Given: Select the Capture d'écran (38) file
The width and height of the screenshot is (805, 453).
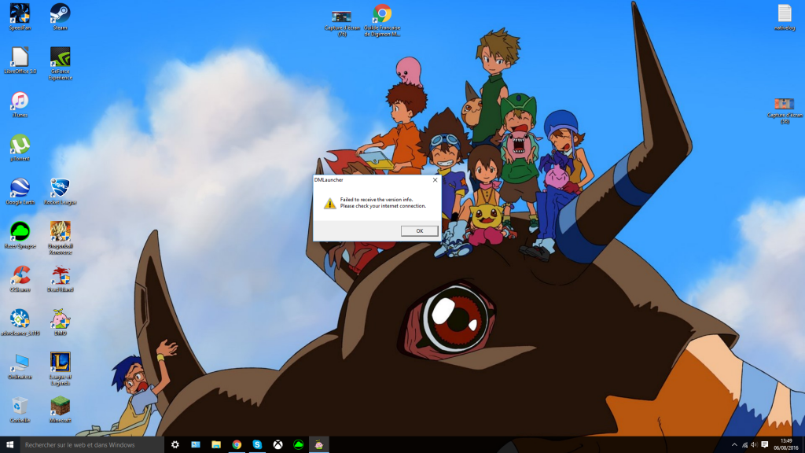Looking at the screenshot, I should point(785,111).
